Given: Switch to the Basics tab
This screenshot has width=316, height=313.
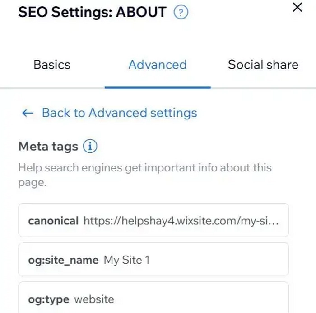Looking at the screenshot, I should [x=52, y=65].
